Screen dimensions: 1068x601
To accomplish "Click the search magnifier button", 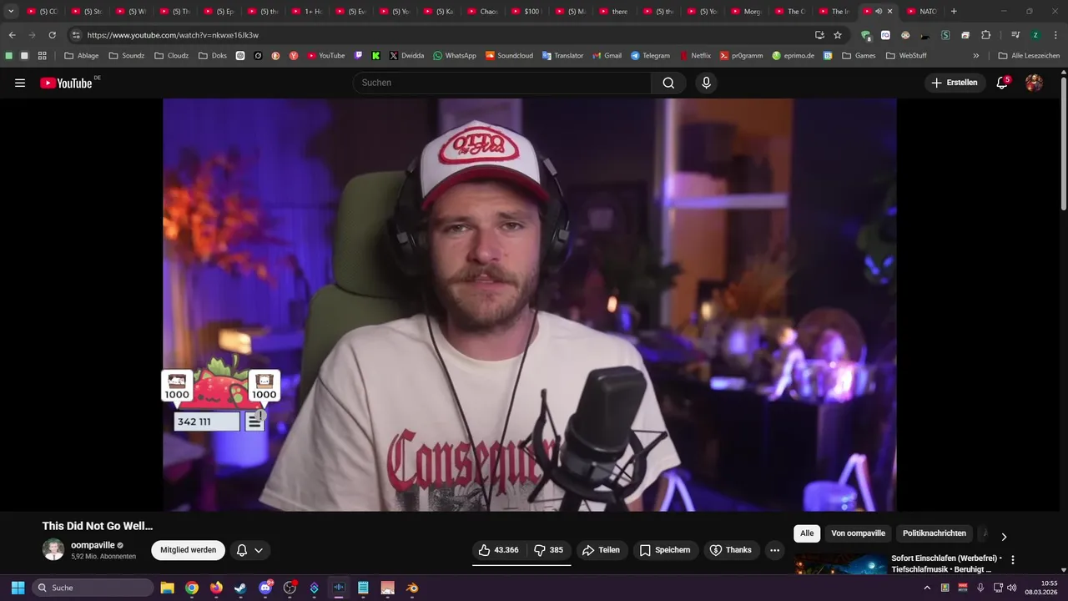I will click(668, 83).
